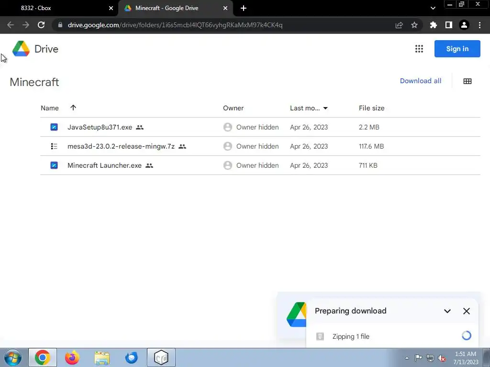Launch Firefox from the taskbar
Viewport: 490px width, 367px height.
[x=72, y=357]
